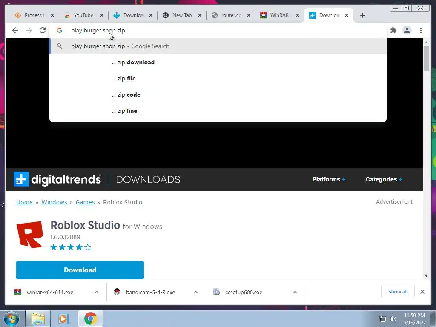The image size is (436, 327).
Task: Open the Chrome profile avatar menu
Action: coord(407,30)
